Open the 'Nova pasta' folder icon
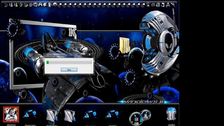The image size is (224, 126). (x=52, y=115)
